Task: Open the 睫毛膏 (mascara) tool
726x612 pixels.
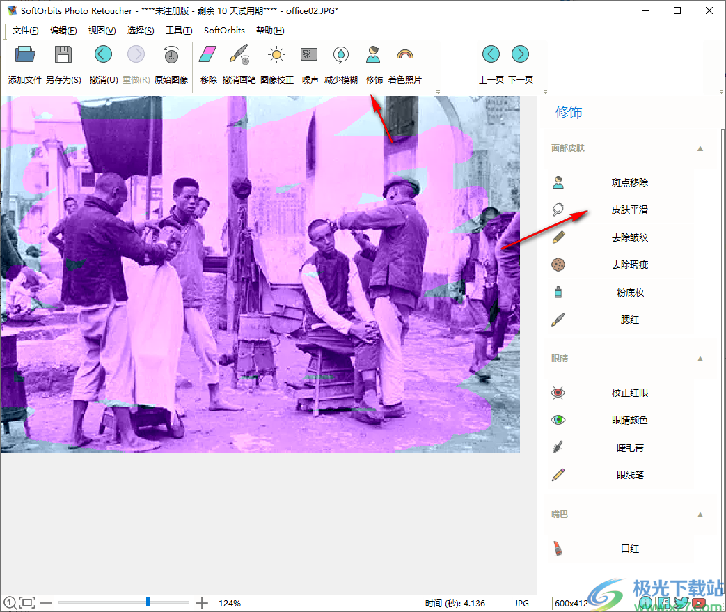Action: (x=629, y=447)
